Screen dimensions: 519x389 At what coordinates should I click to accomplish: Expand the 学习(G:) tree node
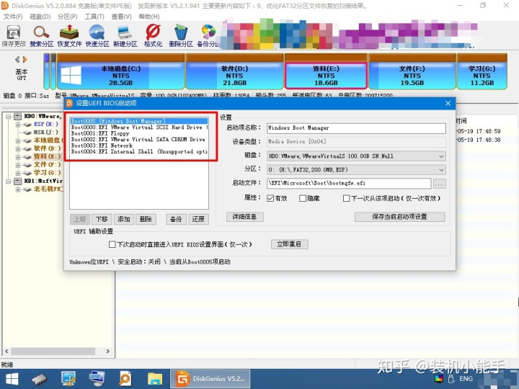18,173
